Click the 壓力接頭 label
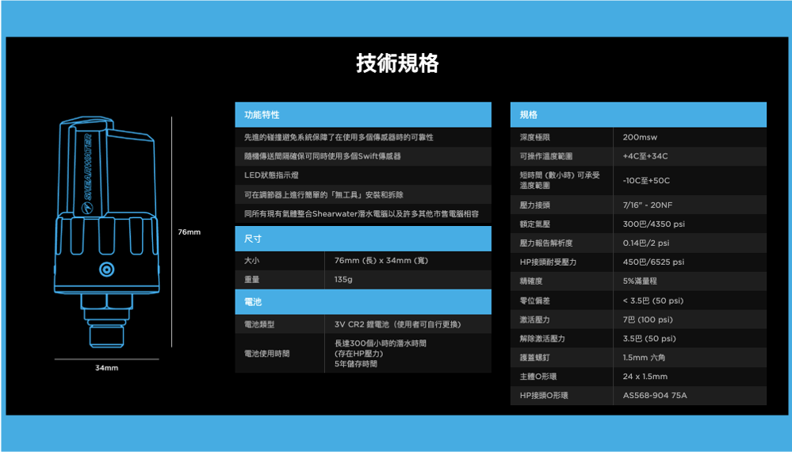This screenshot has height=452, width=792. pyautogui.click(x=535, y=205)
